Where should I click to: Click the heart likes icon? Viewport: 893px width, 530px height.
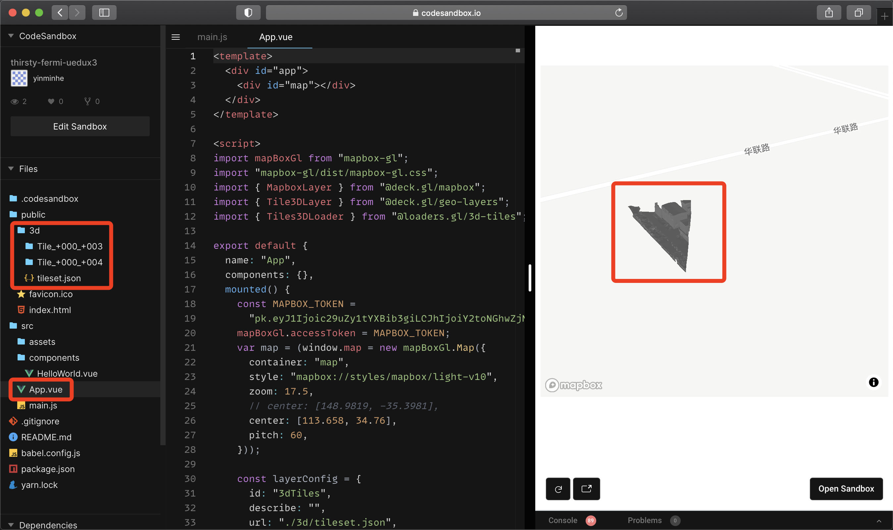[x=51, y=101]
